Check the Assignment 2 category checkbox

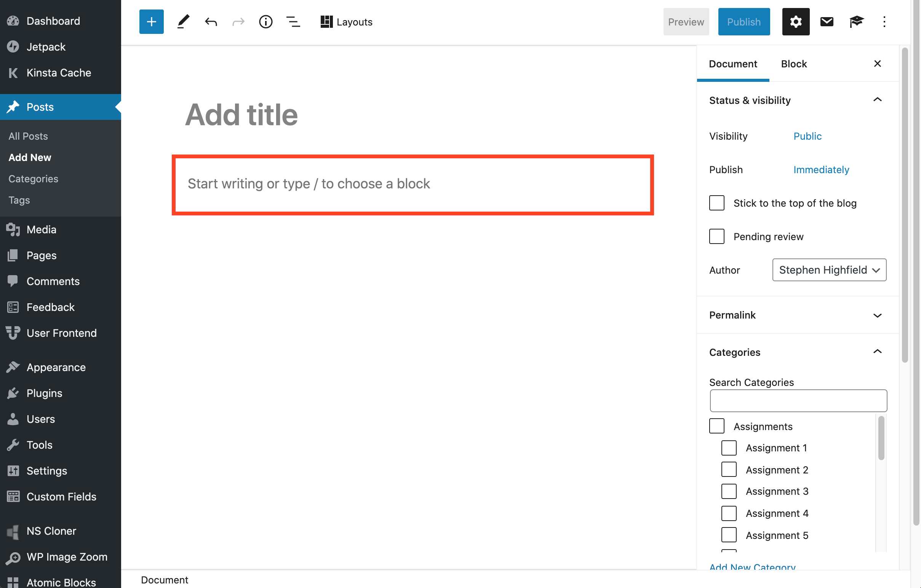[729, 470]
